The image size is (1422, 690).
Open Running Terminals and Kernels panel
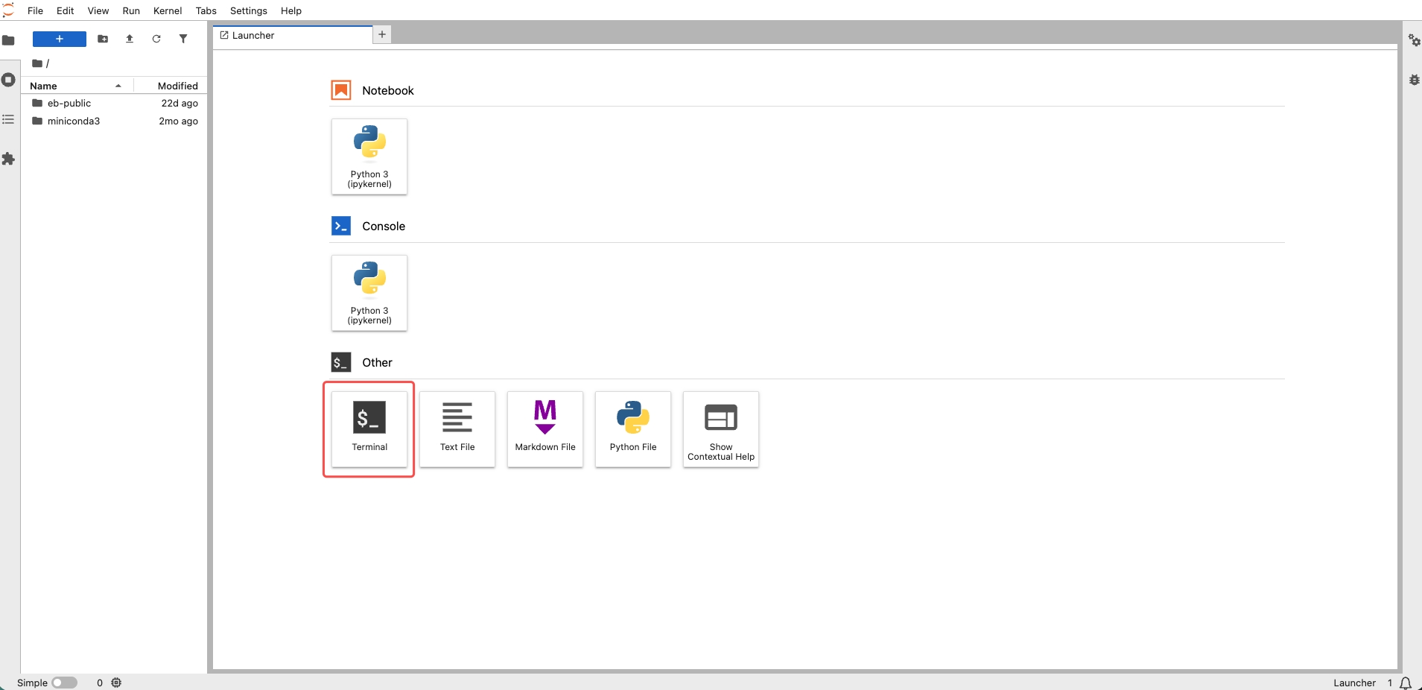pos(8,80)
